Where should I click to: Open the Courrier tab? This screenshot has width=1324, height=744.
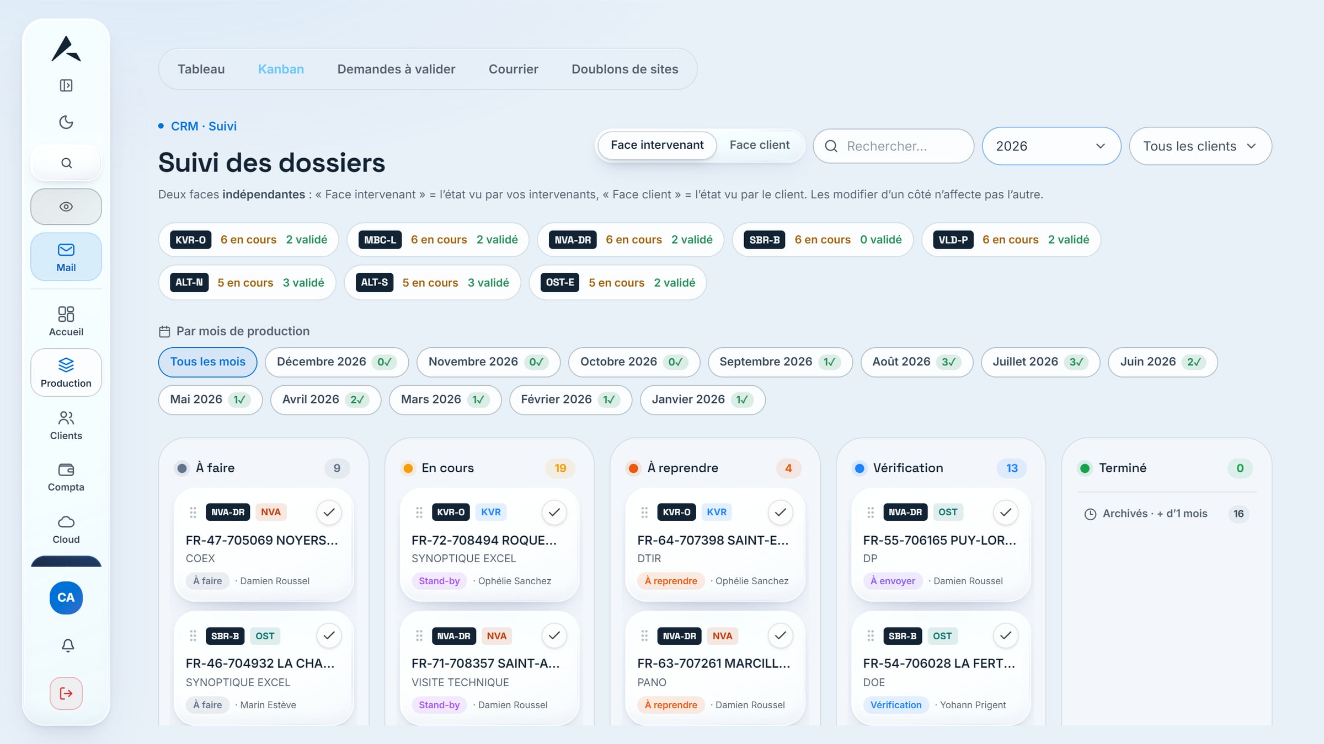click(513, 69)
